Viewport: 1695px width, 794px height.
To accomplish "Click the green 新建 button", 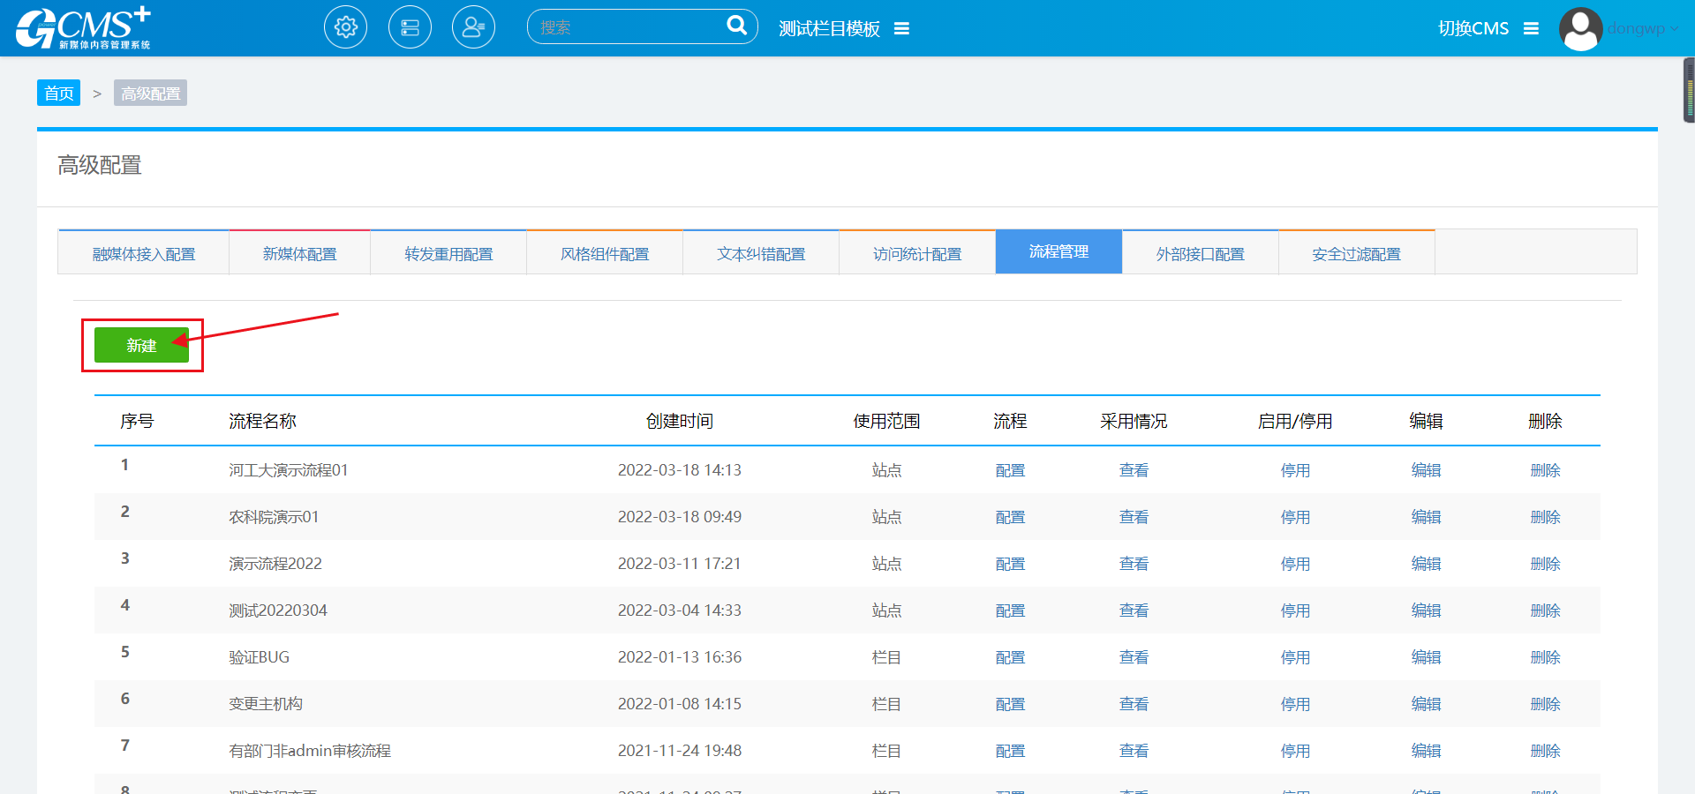I will coord(141,345).
